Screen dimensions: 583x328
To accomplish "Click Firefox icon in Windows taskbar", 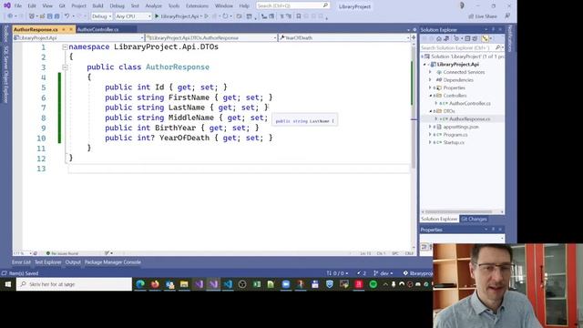I will 155,284.
